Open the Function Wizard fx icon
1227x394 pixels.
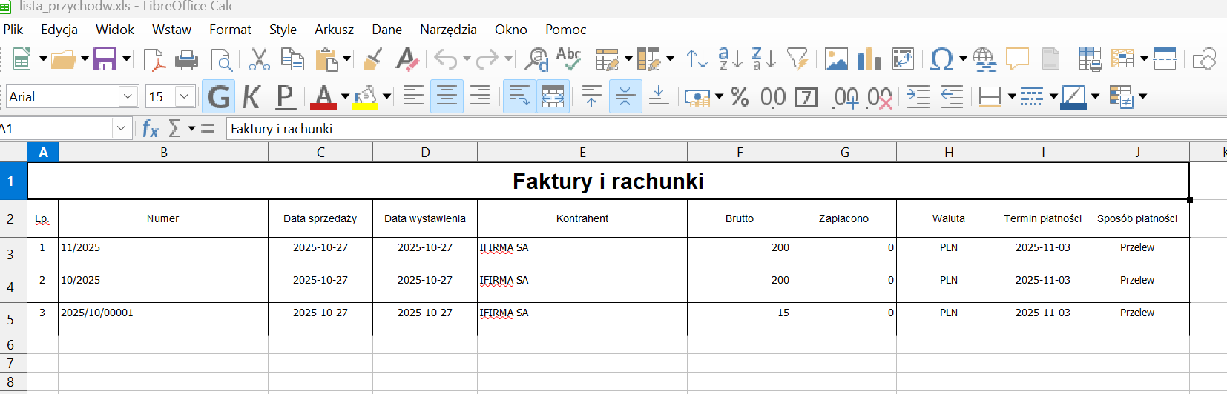(150, 129)
